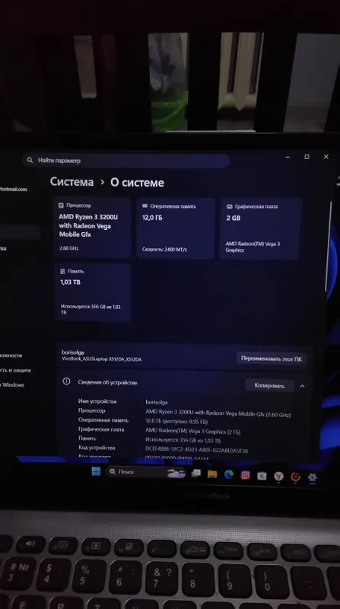Screen dimensions: 340x609
Task: Click the search magnifier in Найти параметр
Action: (30, 160)
